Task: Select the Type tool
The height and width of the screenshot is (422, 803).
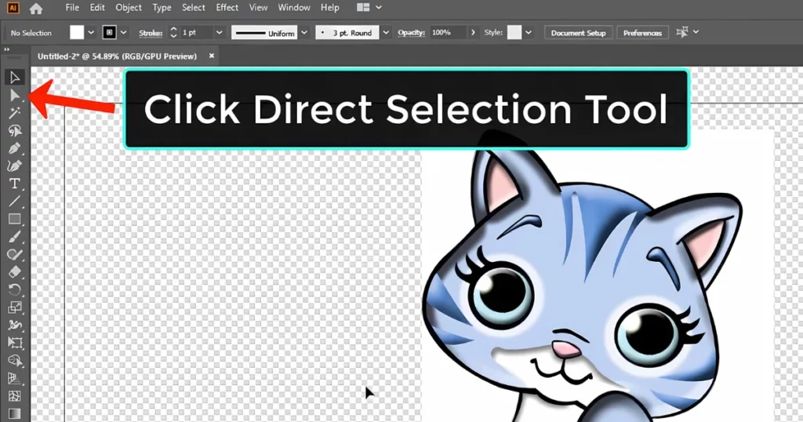Action: tap(14, 184)
